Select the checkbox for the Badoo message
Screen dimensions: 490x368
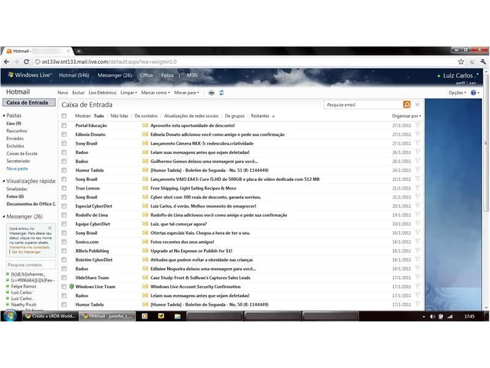[x=64, y=152]
